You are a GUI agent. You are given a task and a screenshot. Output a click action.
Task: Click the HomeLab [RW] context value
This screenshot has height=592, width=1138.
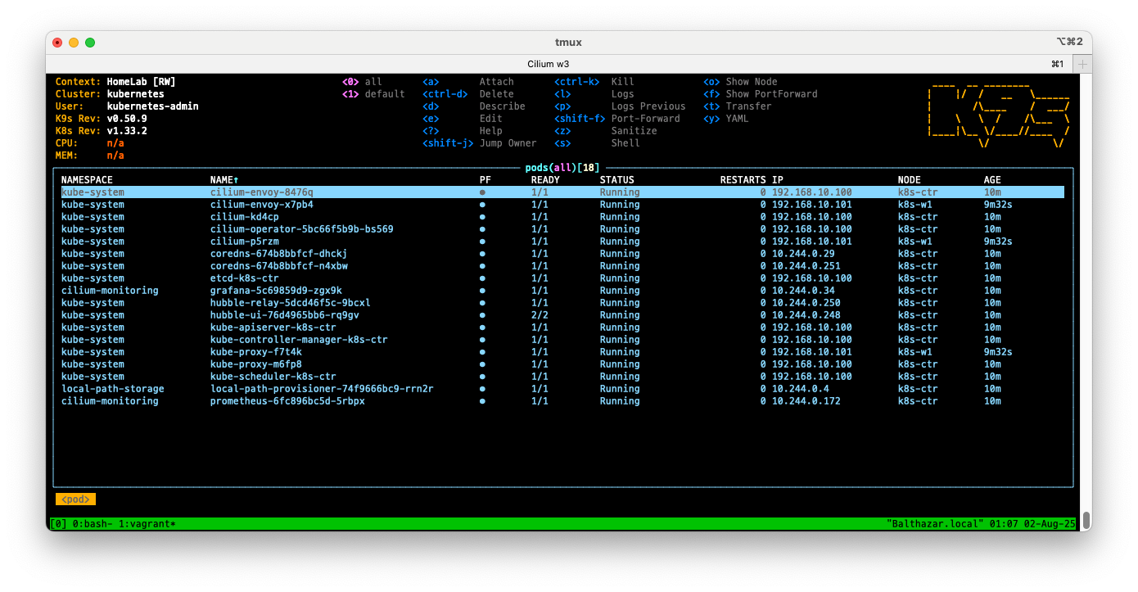[142, 82]
